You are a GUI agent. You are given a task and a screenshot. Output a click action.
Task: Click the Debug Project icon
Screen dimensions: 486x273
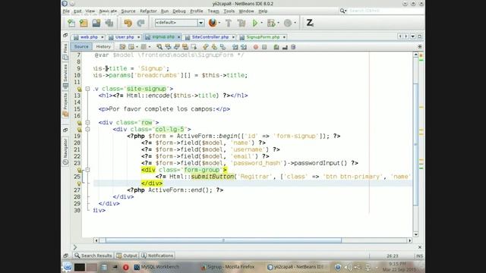[x=271, y=23]
